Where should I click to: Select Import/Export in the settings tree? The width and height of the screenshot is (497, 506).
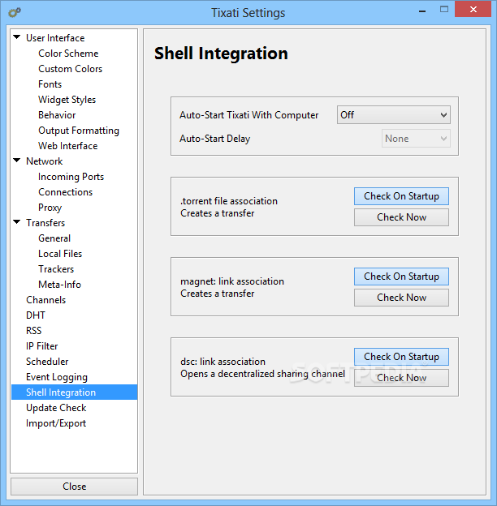point(56,423)
